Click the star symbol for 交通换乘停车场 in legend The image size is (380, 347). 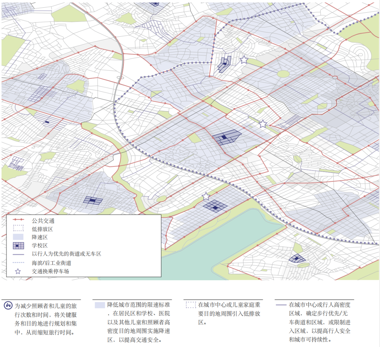point(18,271)
